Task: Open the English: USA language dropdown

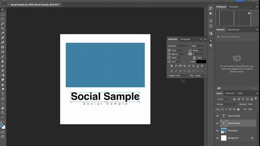Action: (179, 76)
